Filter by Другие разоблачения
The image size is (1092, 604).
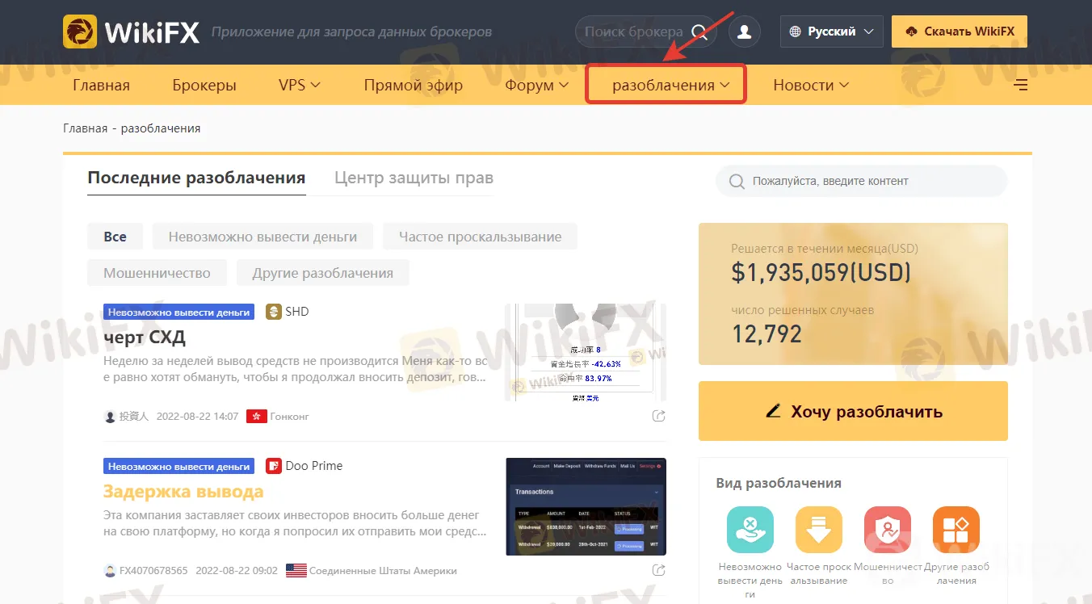tap(323, 273)
